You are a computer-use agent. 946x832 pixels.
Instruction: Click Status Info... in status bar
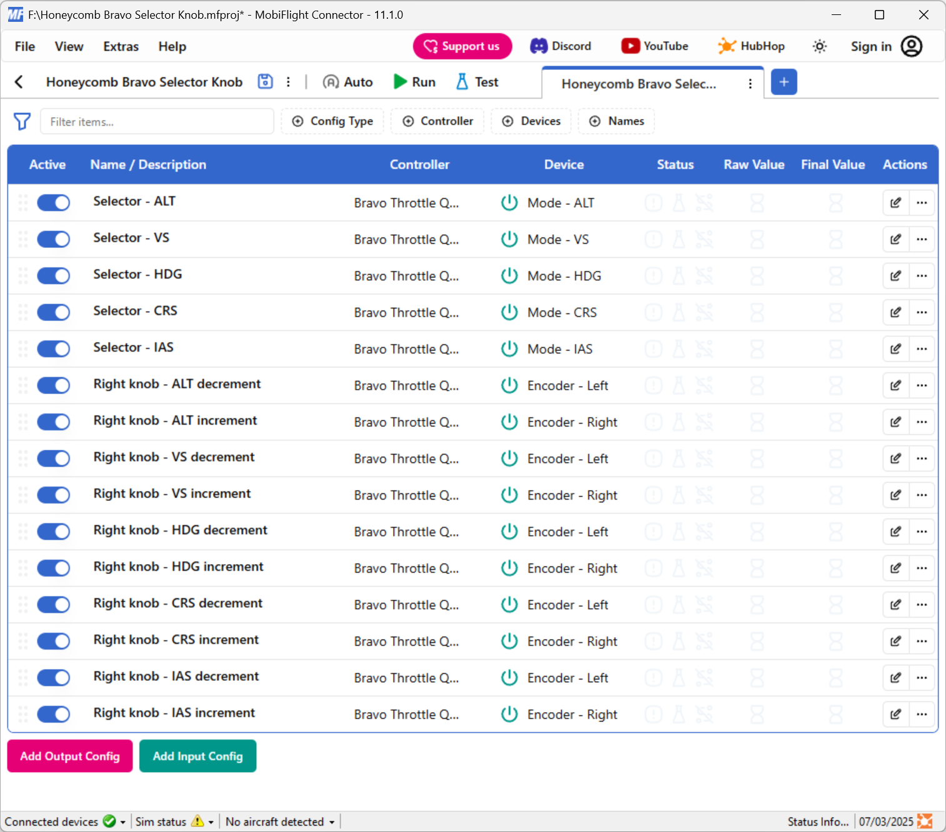point(818,821)
